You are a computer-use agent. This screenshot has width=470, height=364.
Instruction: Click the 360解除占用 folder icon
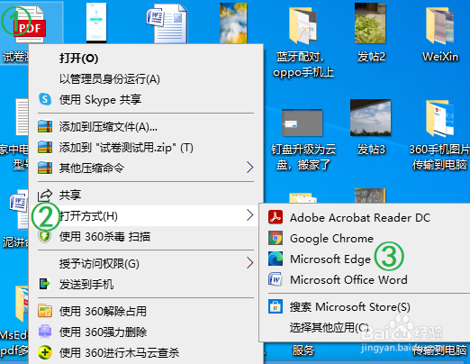[x=45, y=311]
